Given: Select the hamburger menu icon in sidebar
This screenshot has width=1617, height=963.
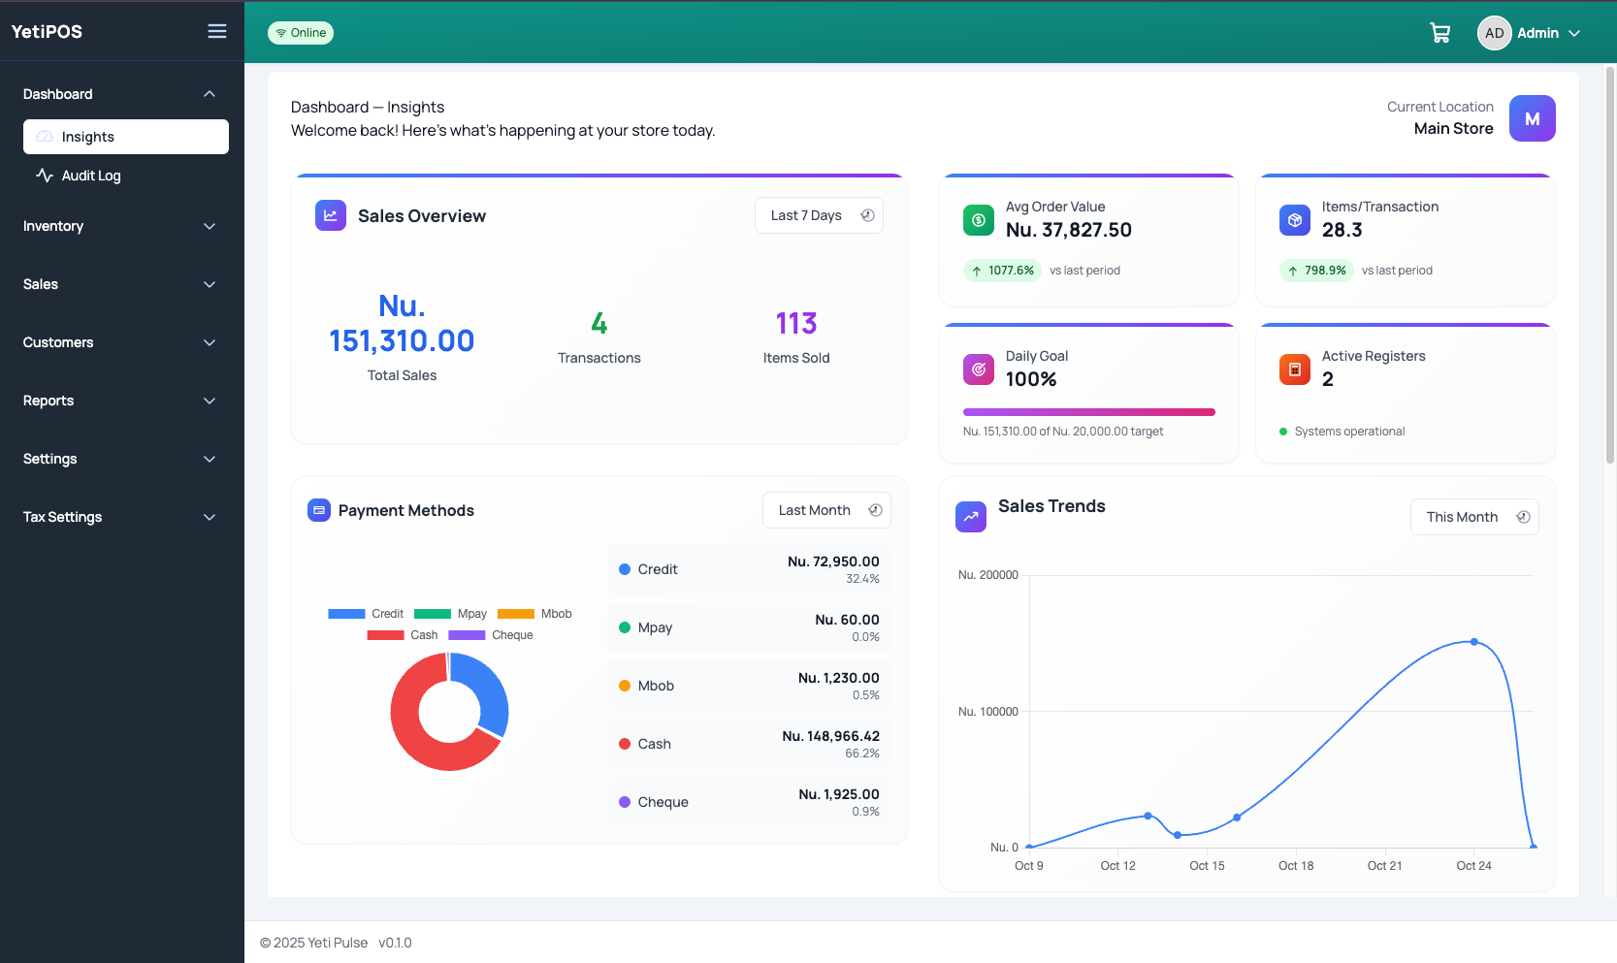Looking at the screenshot, I should coord(216,30).
